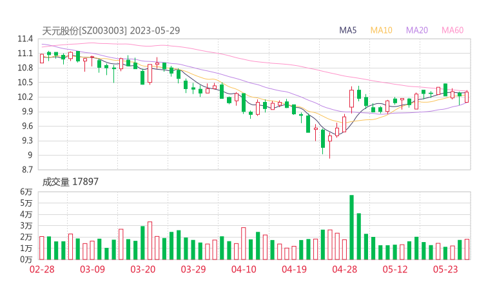Toggle the MA60 legend entry
477x284 pixels.
(x=453, y=30)
